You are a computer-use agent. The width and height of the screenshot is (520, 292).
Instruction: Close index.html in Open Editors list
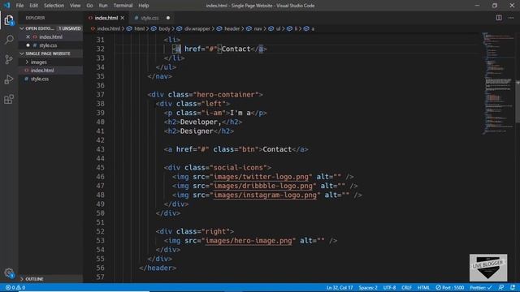pos(28,36)
